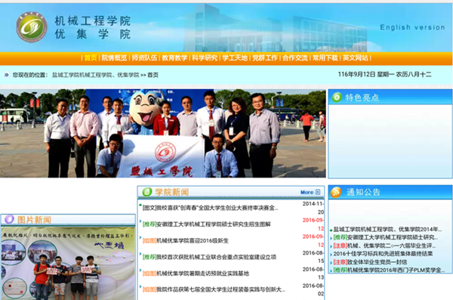This screenshot has width=453, height=300.
Task: Open the 首页 menu item
Action: 91,58
